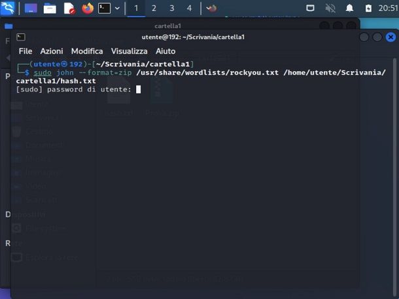
Task: Click the panel icon right of workspace 4
Action: tap(211, 8)
